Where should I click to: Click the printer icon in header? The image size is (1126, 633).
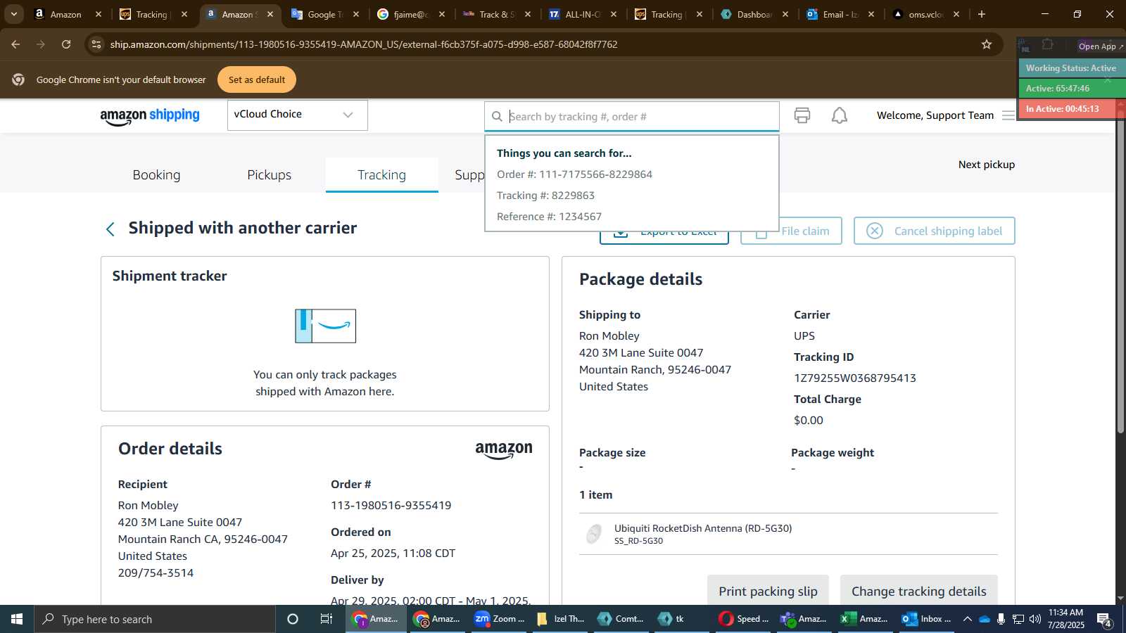(802, 115)
